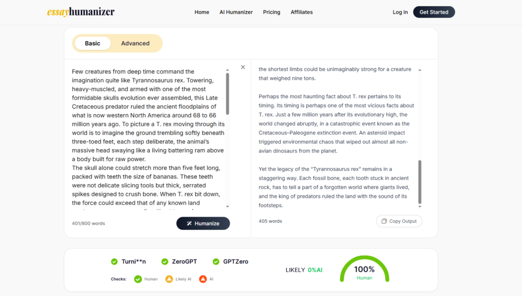Switch to Basic mode
This screenshot has height=296, width=522.
92,43
